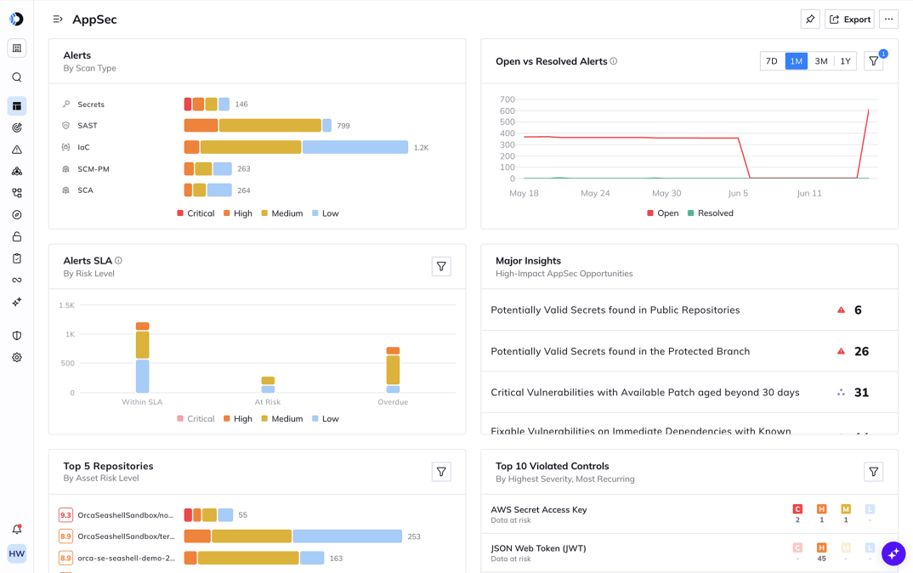
Task: Click the IaC Low severity blue bar
Action: 355,147
